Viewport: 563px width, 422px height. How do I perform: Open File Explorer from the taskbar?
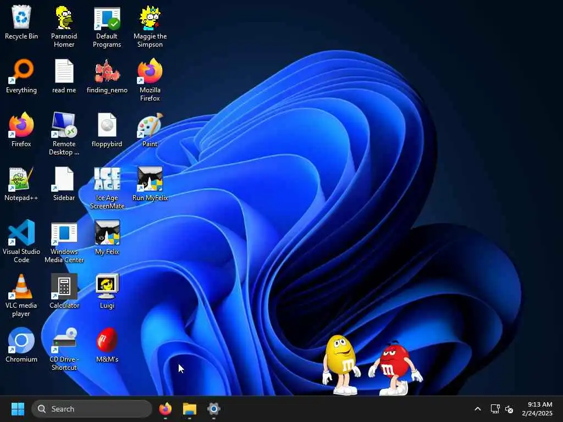[190, 409]
